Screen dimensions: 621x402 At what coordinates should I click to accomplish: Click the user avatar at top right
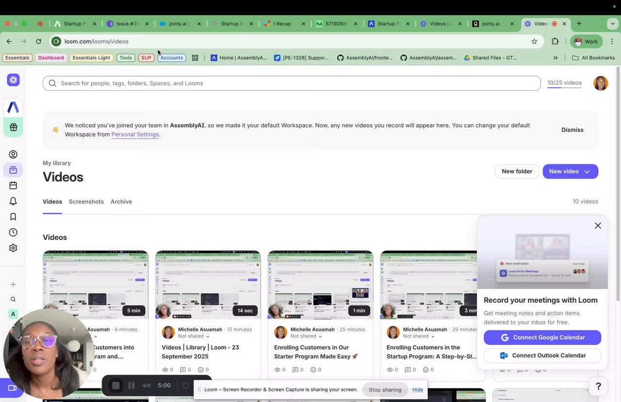(601, 83)
